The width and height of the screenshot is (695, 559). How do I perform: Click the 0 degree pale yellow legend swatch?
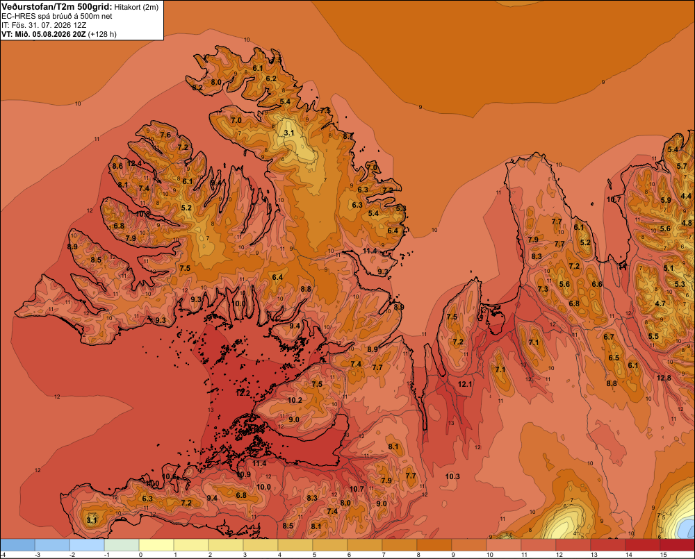(x=156, y=545)
